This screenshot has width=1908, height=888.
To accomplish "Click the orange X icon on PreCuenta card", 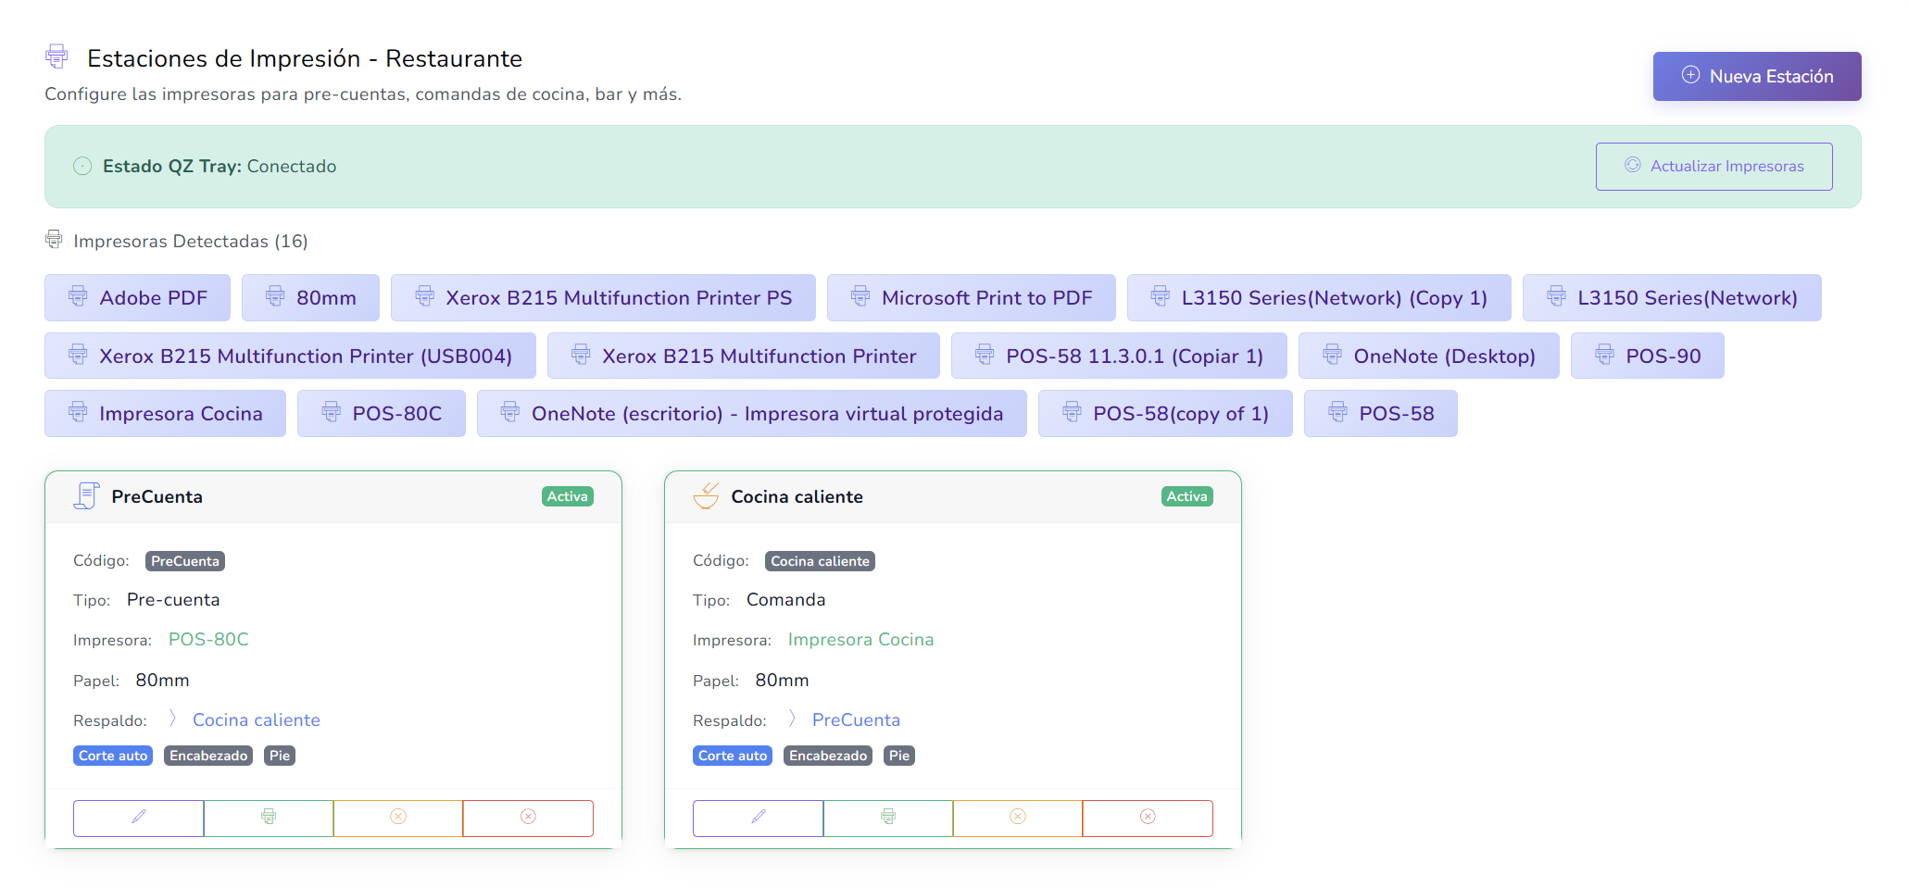I will coord(398,818).
